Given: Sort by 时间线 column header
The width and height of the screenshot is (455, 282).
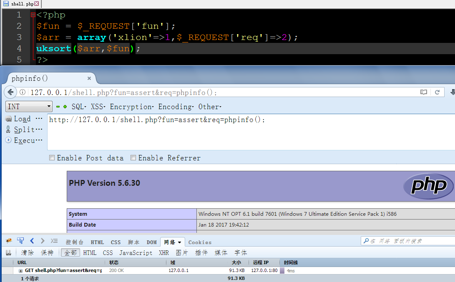Looking at the screenshot, I should tap(367, 262).
